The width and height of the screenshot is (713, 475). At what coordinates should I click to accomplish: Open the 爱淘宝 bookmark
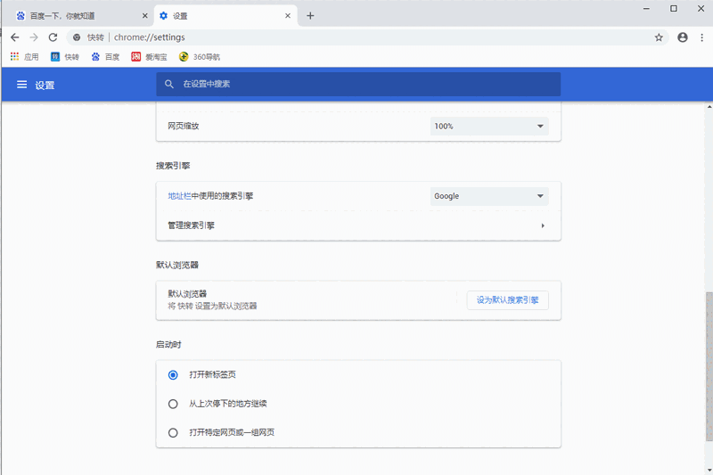(149, 57)
